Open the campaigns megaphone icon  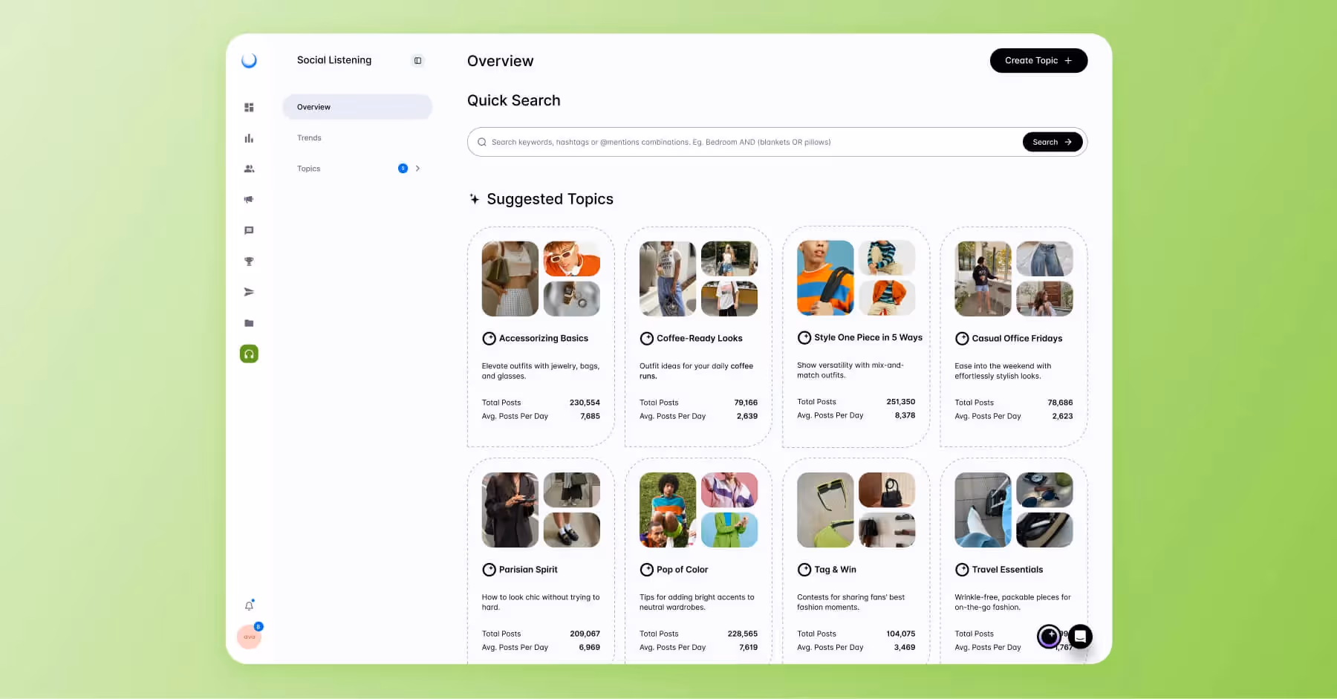click(x=249, y=199)
